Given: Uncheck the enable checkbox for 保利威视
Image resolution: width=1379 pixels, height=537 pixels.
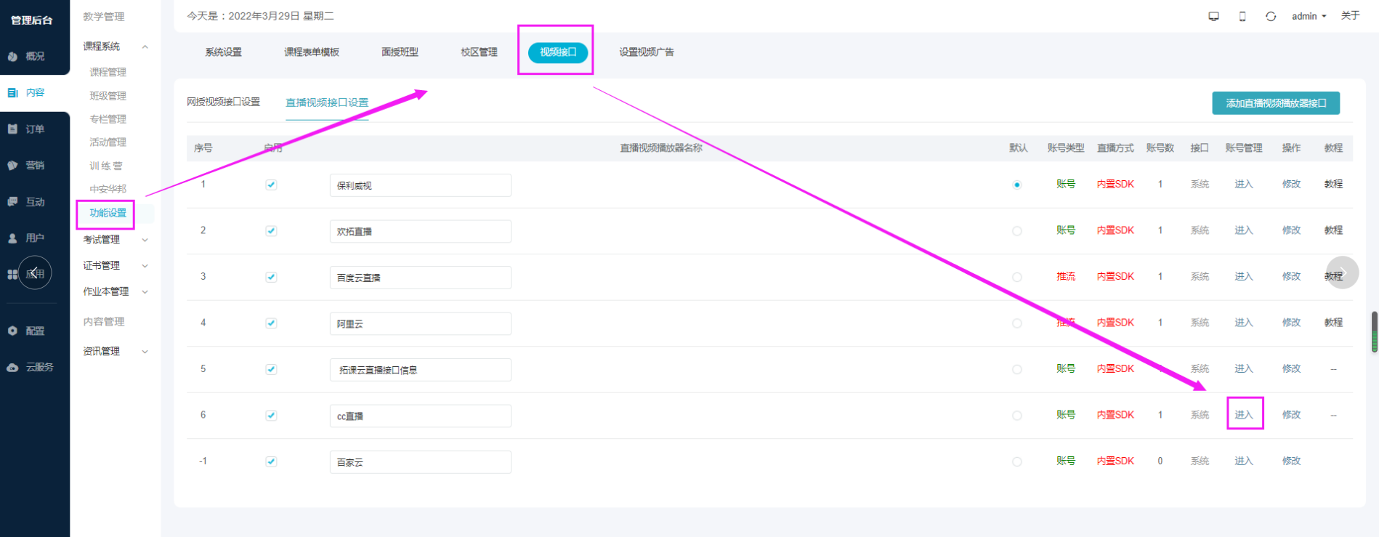Looking at the screenshot, I should (271, 185).
